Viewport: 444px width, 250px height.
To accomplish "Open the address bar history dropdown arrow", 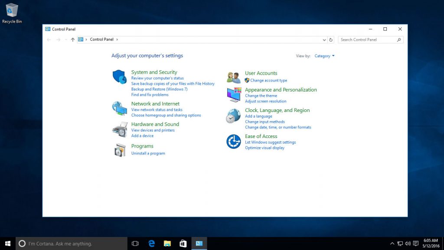I will coord(324,39).
